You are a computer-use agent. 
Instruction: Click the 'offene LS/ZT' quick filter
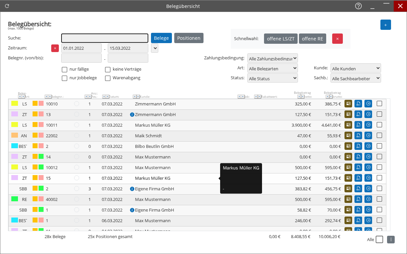[x=281, y=39]
